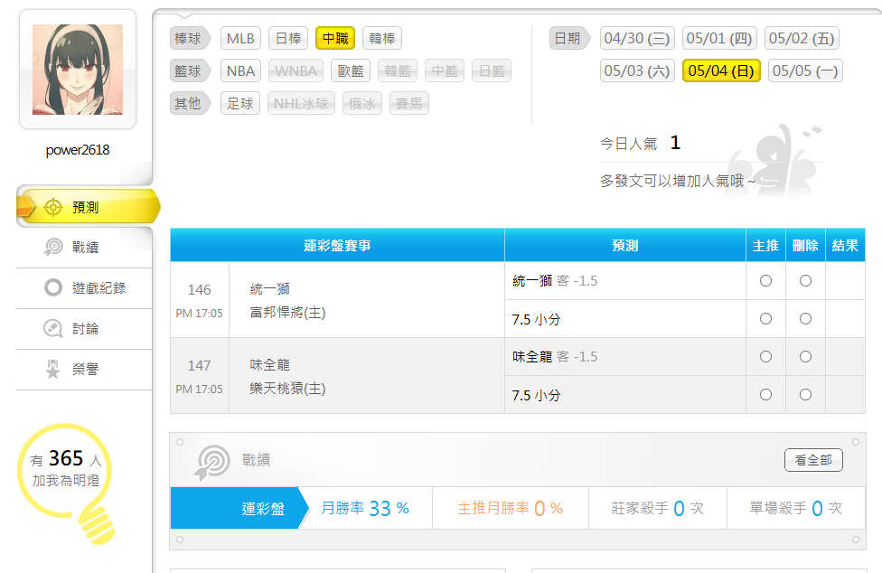Select the 中籃 league filter
The image size is (882, 573).
click(x=445, y=70)
